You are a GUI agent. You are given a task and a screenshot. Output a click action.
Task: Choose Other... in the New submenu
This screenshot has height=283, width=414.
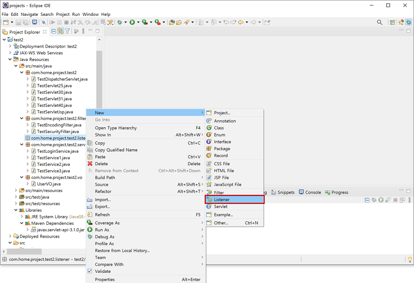[234, 223]
